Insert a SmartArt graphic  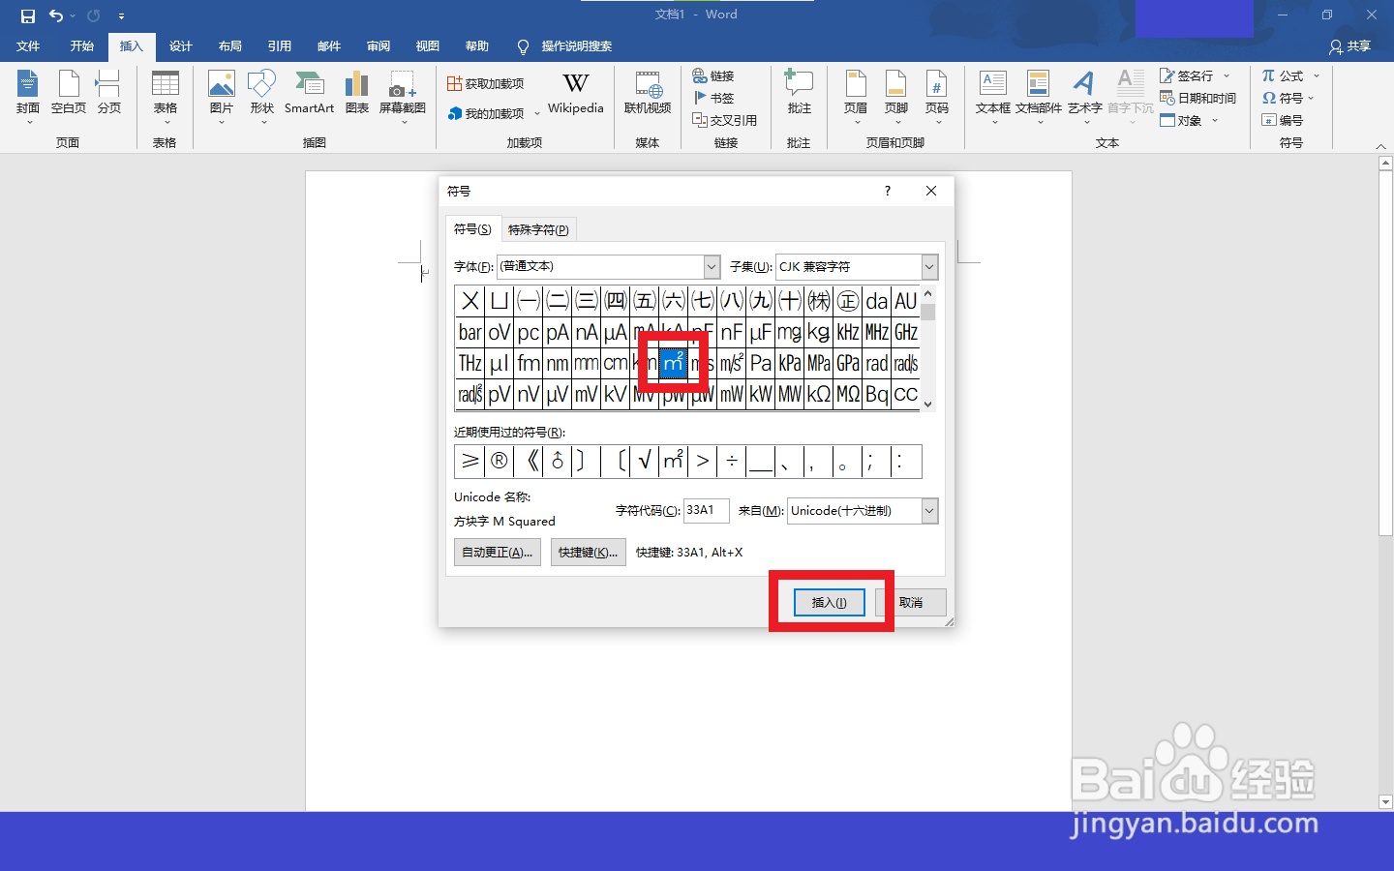click(309, 95)
